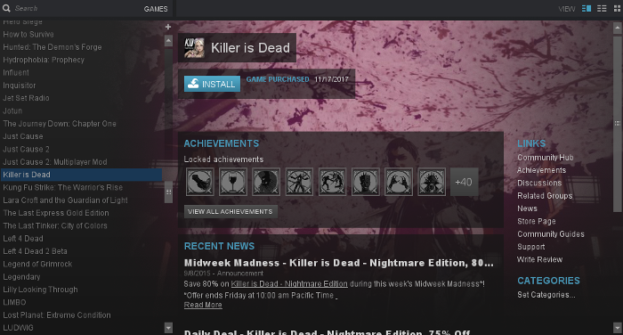Click the game list scrollbar thumb
This screenshot has height=335, width=623.
click(x=168, y=192)
